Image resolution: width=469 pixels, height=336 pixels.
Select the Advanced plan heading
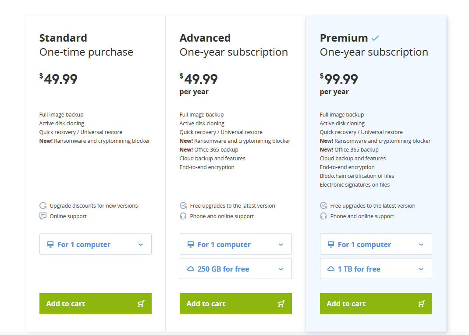[205, 38]
